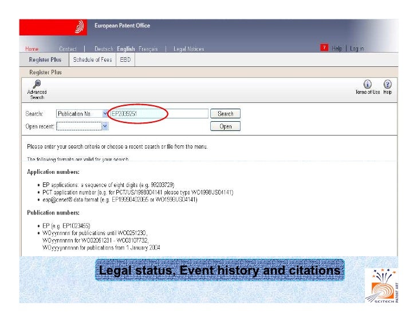Click the Help link in the header
The height and width of the screenshot is (322, 417).
[337, 48]
